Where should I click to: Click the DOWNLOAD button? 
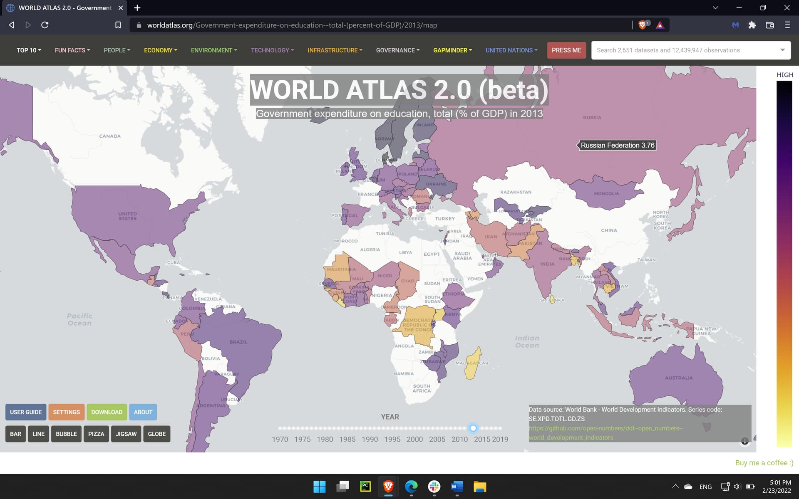click(x=107, y=412)
